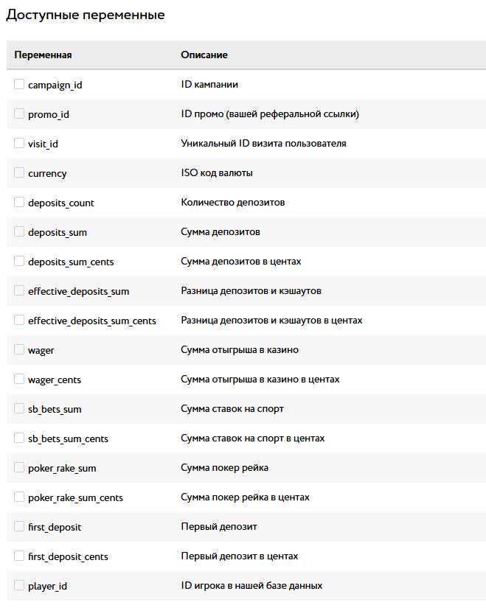Check the campaign_id variable checkbox
This screenshot has height=608, width=486.
pos(19,84)
